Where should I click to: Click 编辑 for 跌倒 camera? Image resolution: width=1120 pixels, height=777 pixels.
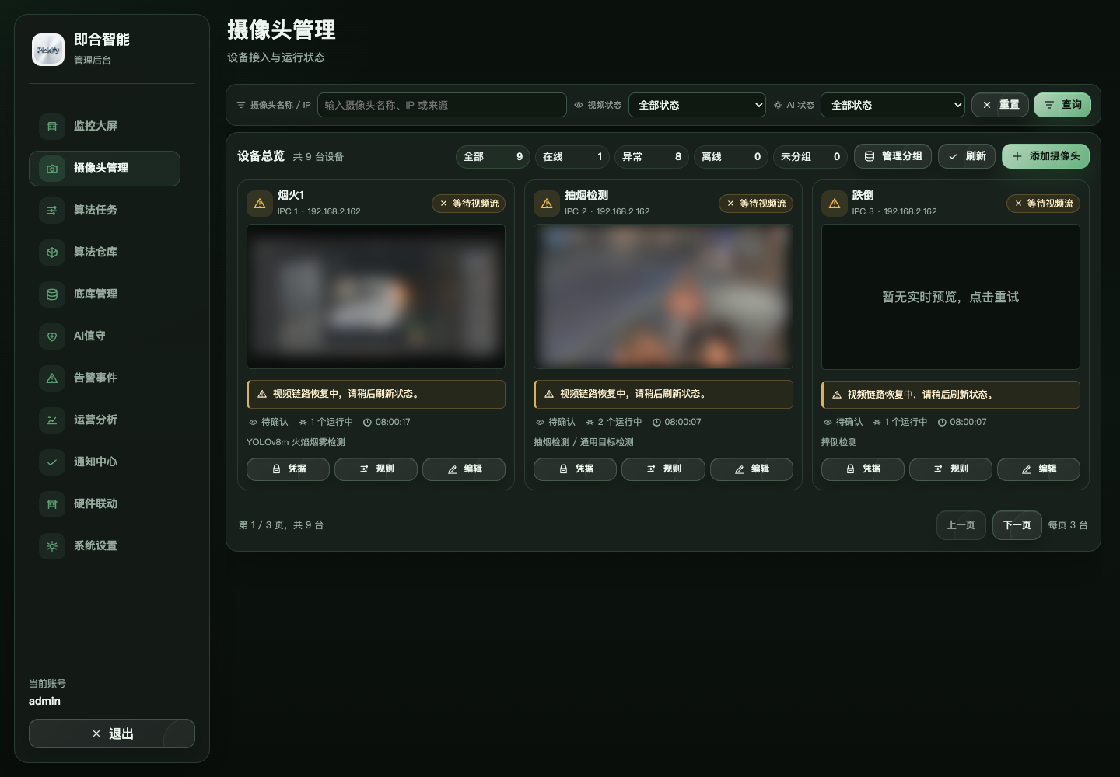(1038, 469)
